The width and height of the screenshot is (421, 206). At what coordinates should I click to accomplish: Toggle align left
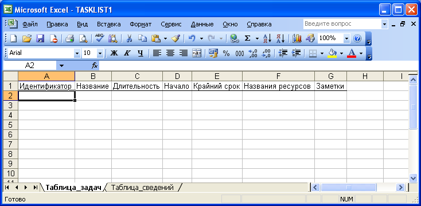(x=157, y=53)
